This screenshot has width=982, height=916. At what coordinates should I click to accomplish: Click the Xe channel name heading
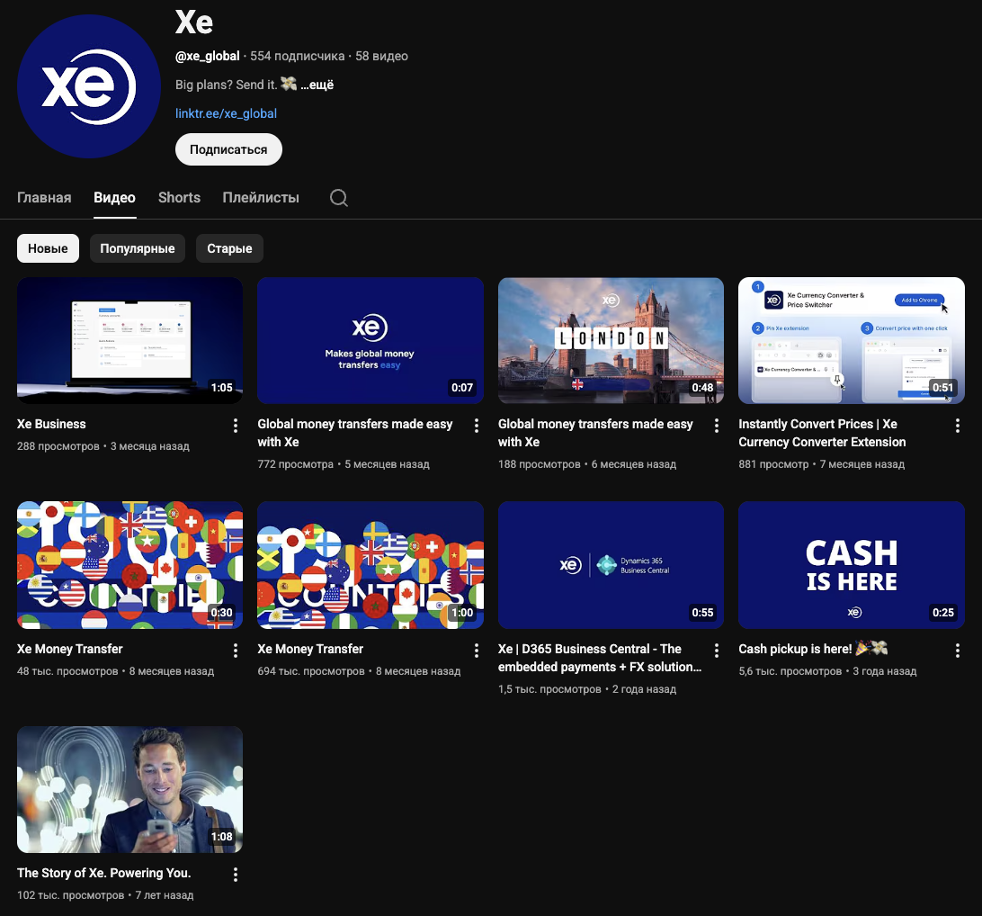click(x=194, y=22)
